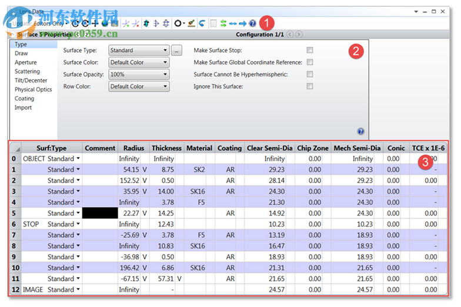461x307 pixels.
Task: Click the blue right arrow toolbar icon
Action: point(242,23)
